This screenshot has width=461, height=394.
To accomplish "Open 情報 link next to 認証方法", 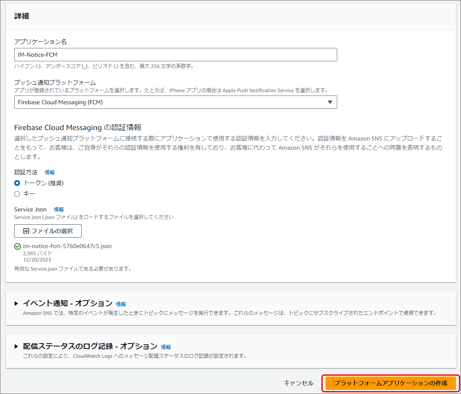I will click(50, 172).
